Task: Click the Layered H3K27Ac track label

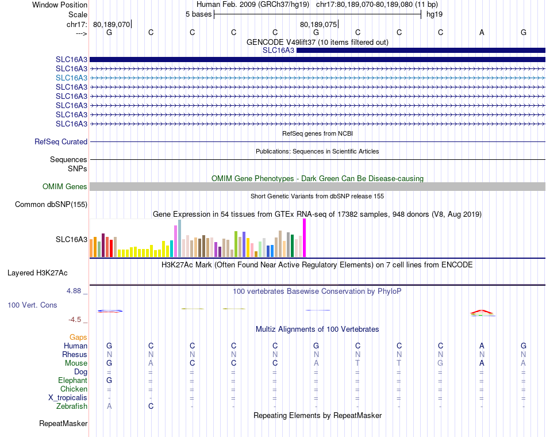Action: click(37, 273)
